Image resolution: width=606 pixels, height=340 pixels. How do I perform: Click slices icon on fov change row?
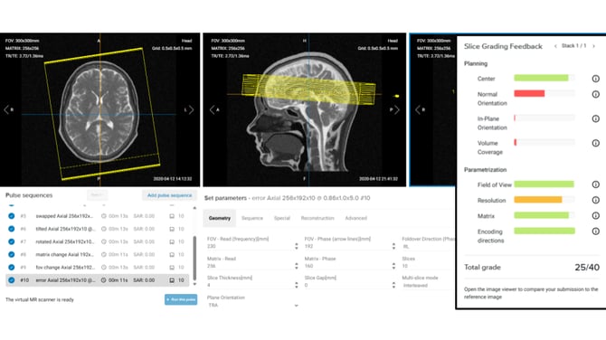click(172, 268)
